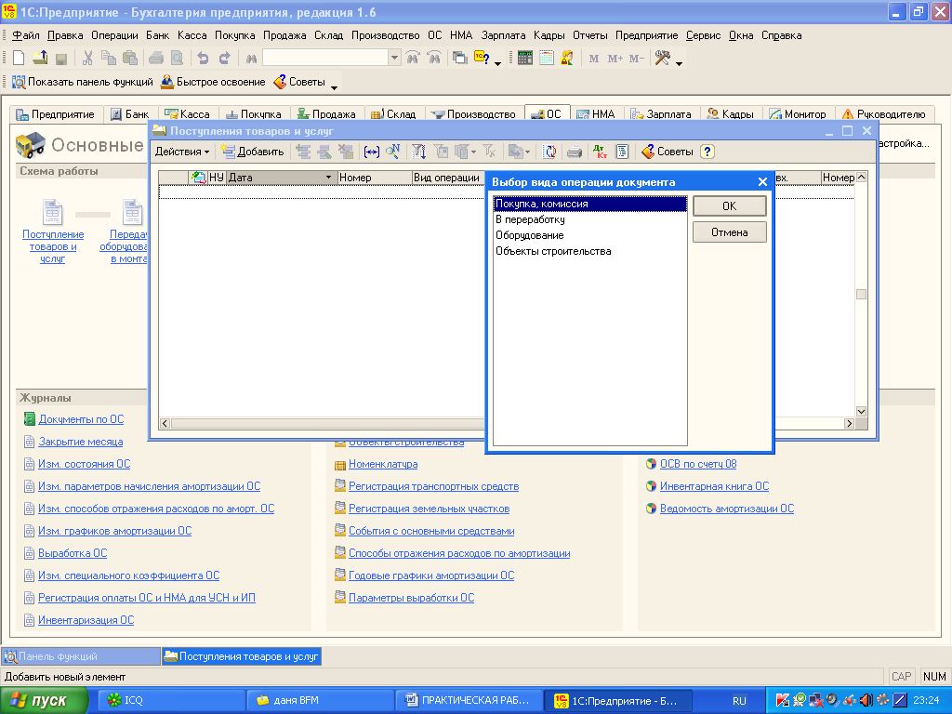Screen dimensions: 952x714
Task: Switch to the Монитор tab
Action: tap(798, 114)
